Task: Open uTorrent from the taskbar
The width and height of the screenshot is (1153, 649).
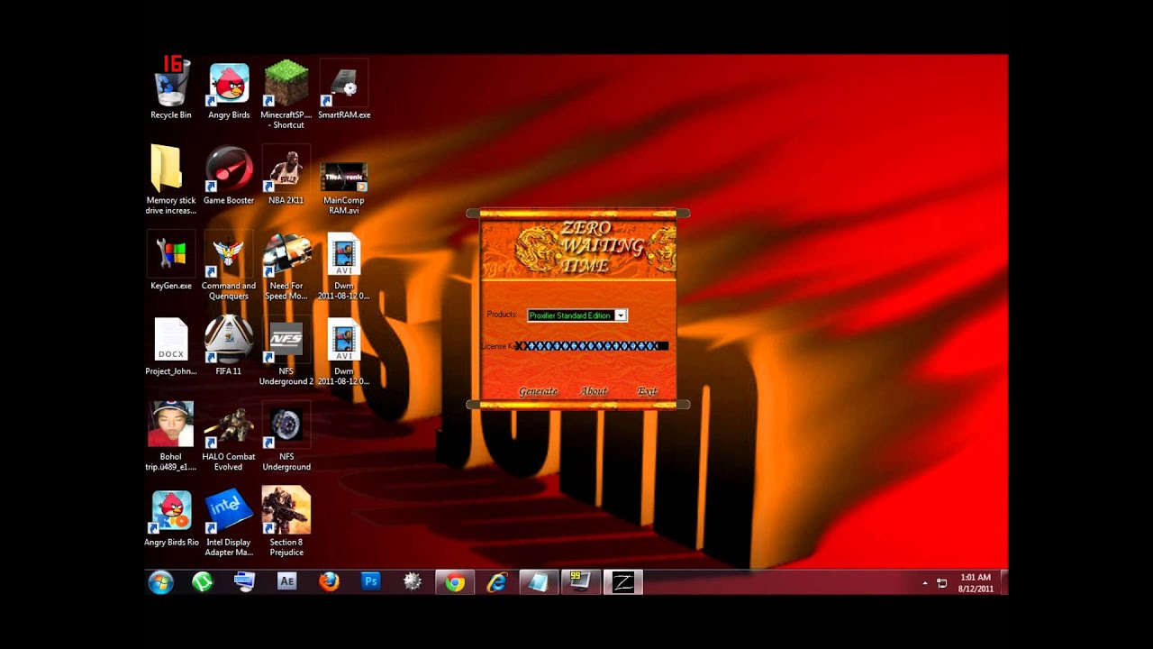Action: [203, 582]
